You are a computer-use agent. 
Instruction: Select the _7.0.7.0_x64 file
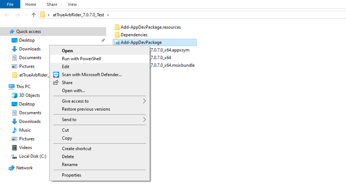161,58
